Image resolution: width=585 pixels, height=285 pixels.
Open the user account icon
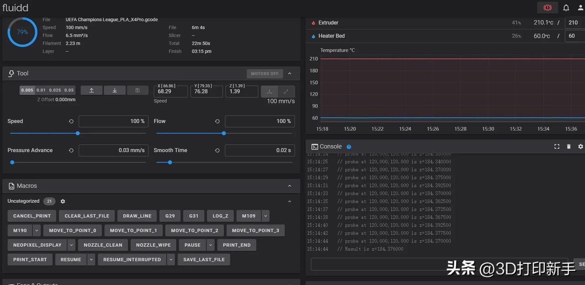point(580,8)
